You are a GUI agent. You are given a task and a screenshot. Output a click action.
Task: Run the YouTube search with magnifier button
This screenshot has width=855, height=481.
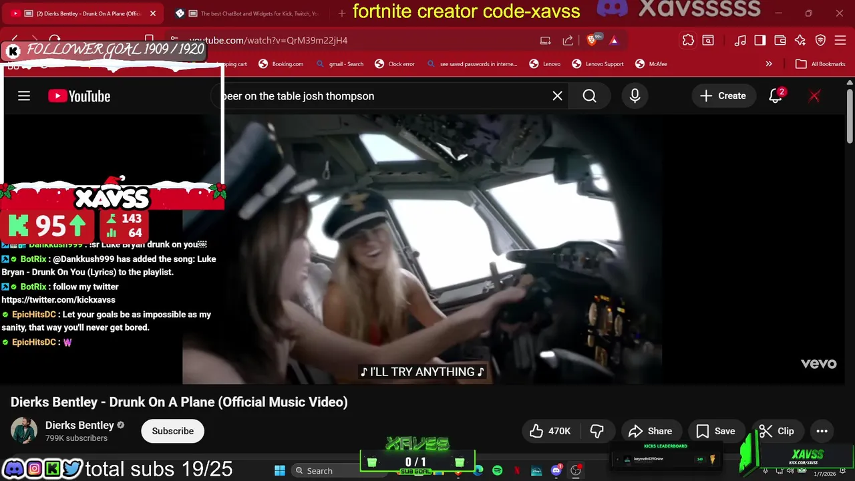coord(589,96)
